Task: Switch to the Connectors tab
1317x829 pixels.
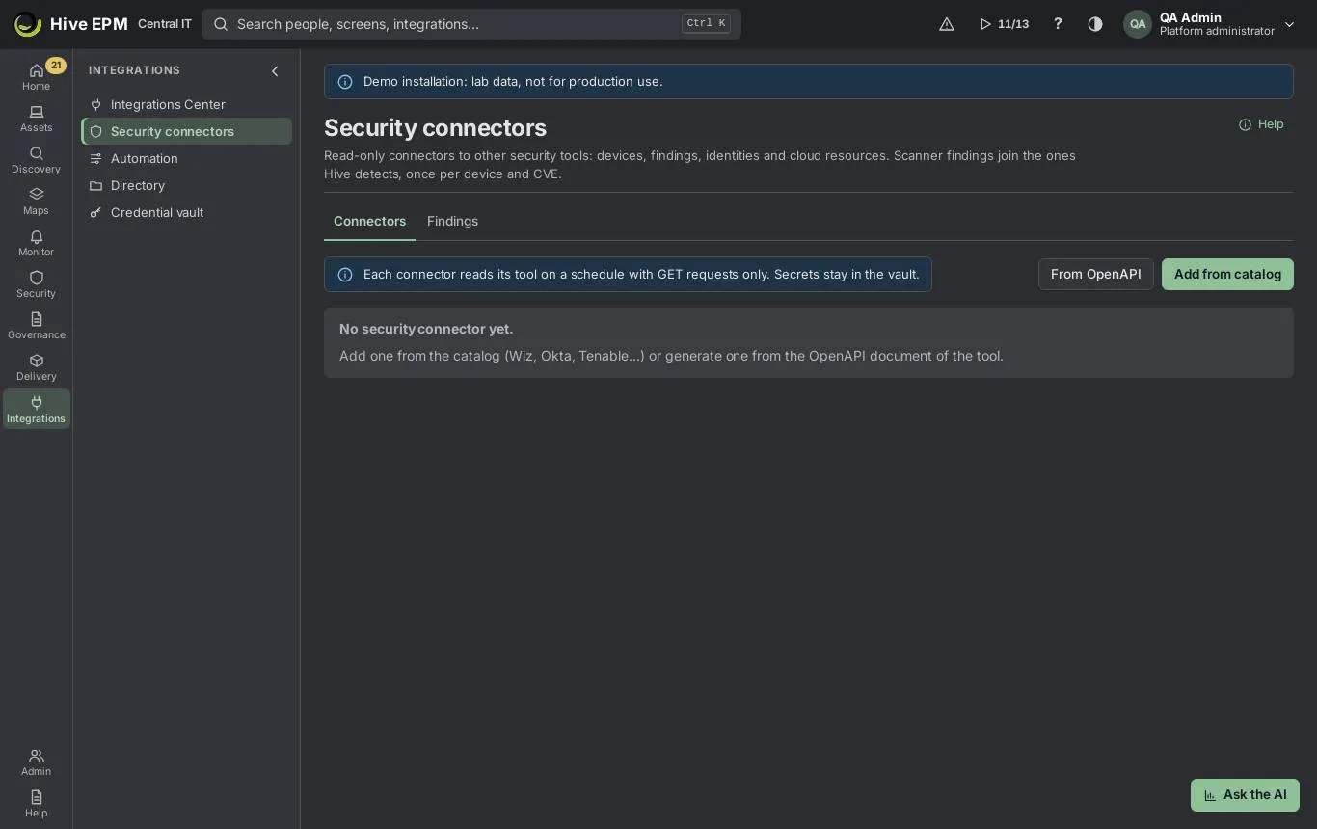Action: (369, 221)
